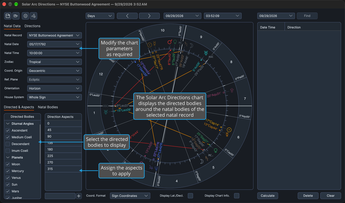Screen dimensions: 345x203
Task: Open the 03:52:09 time dropdown
Action: click(223, 16)
